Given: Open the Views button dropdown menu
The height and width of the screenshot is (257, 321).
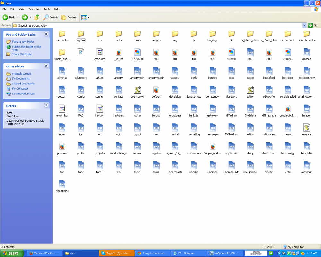Looking at the screenshot, I should point(88,17).
